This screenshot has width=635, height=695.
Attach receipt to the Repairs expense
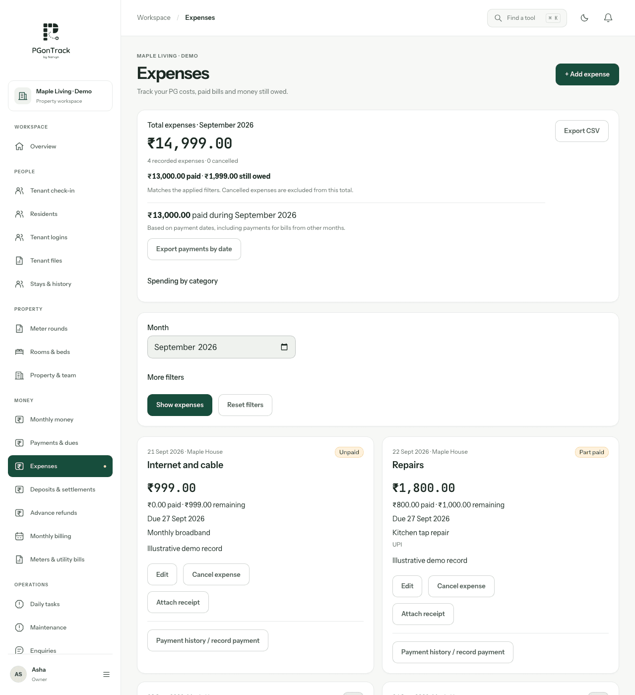pos(423,614)
